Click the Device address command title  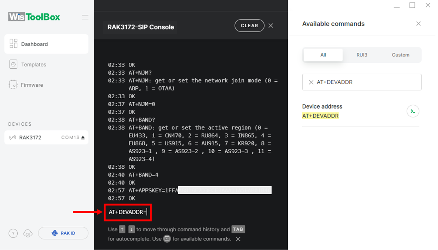click(322, 106)
